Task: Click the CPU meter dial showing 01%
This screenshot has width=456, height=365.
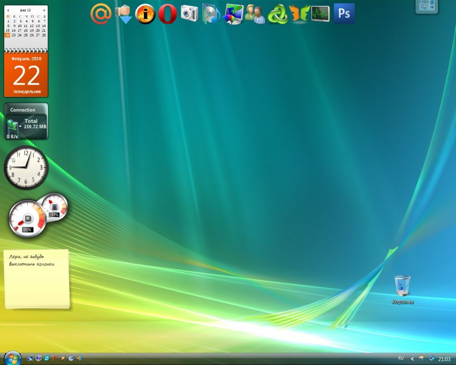Action: [x=27, y=218]
